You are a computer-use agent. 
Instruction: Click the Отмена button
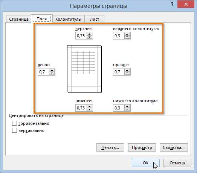click(x=177, y=163)
